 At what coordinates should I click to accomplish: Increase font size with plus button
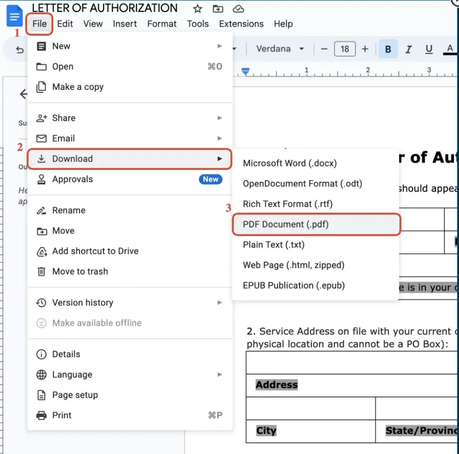(365, 49)
